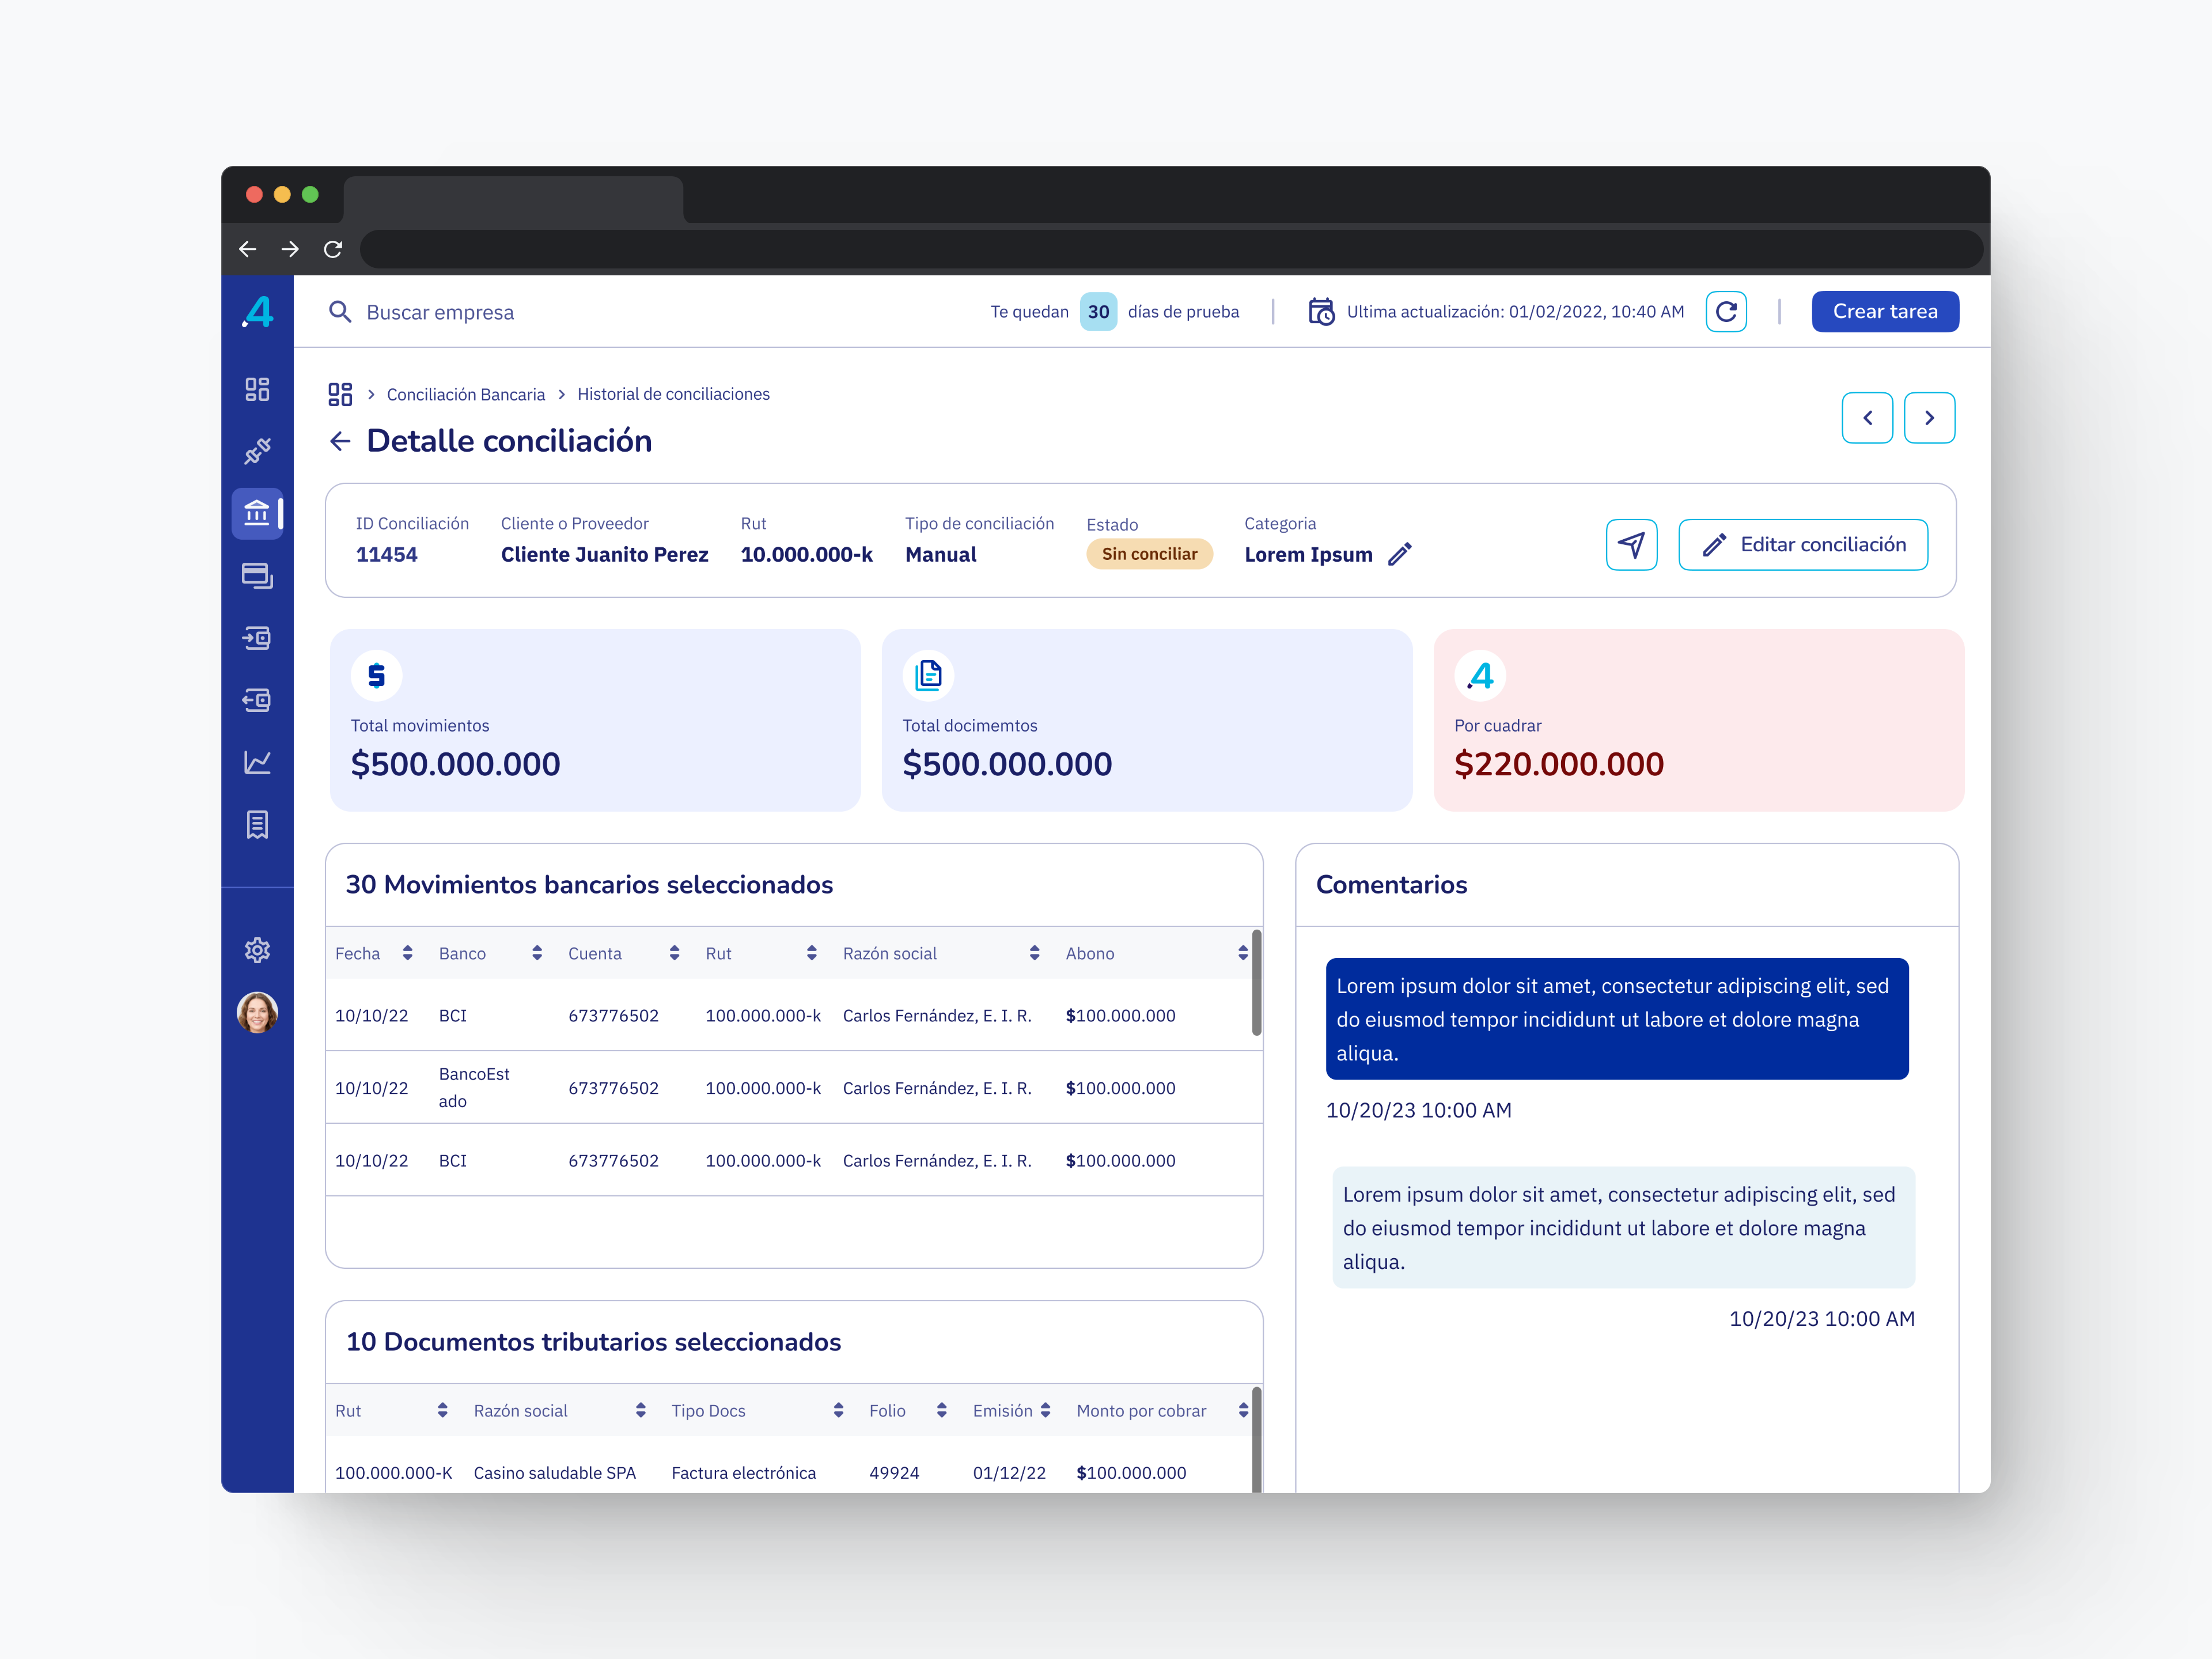
Task: Click the breadcrumb home grid icon
Action: [340, 394]
